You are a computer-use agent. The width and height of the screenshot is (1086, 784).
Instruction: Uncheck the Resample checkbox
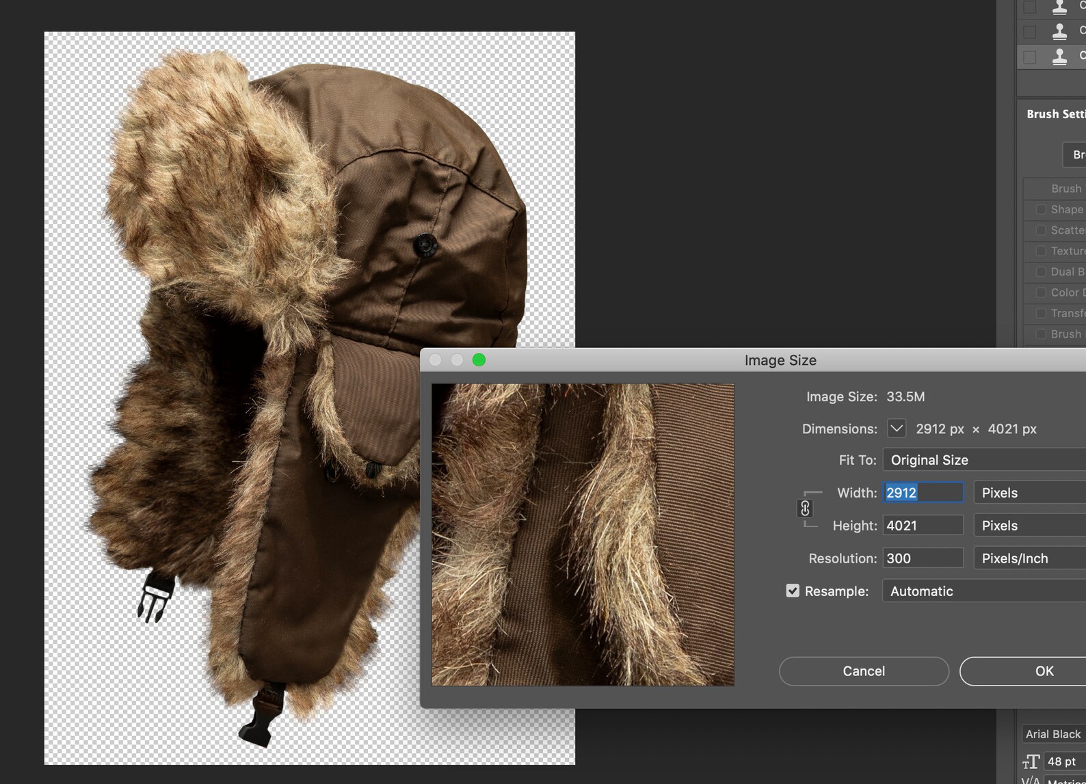[x=793, y=591]
